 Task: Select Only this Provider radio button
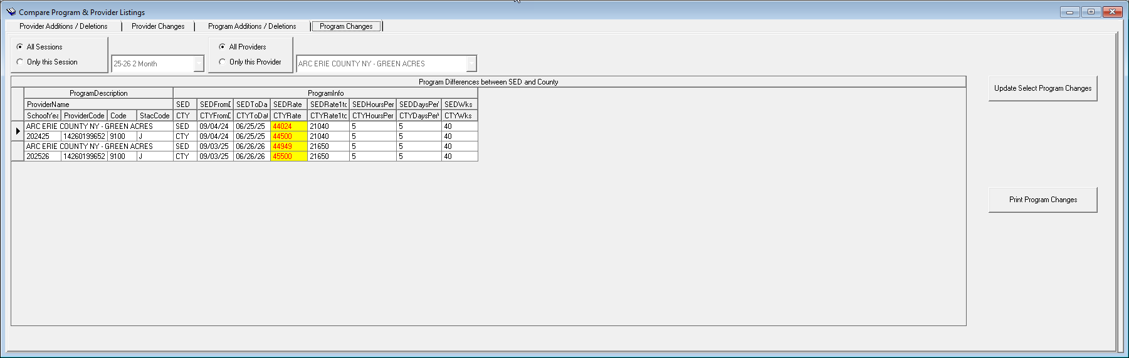[223, 62]
